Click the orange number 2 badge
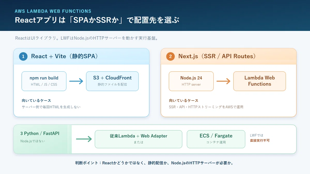The height and width of the screenshot is (174, 310). (x=171, y=56)
